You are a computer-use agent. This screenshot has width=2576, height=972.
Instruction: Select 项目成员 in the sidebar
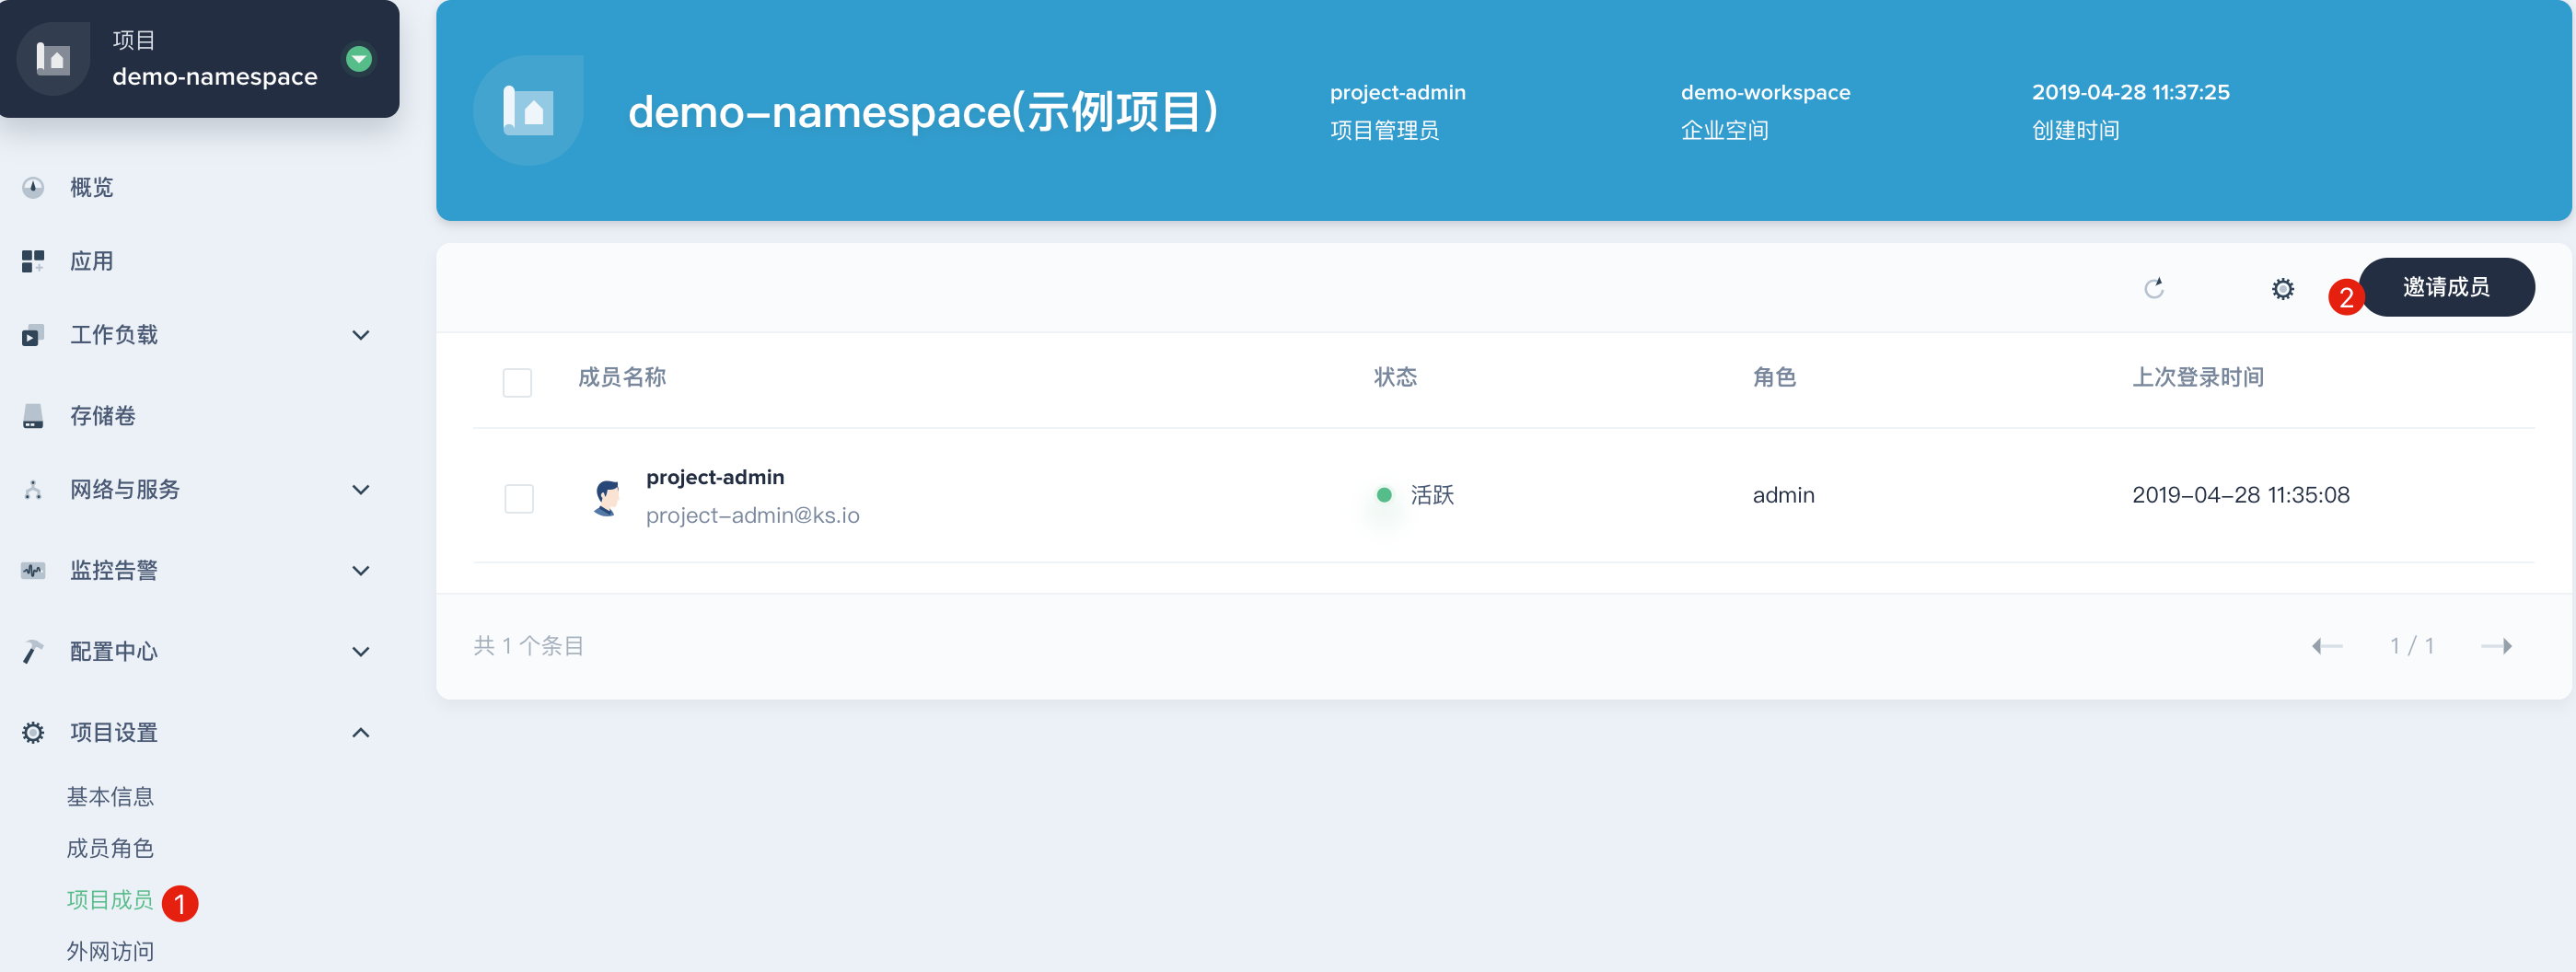[x=110, y=901]
